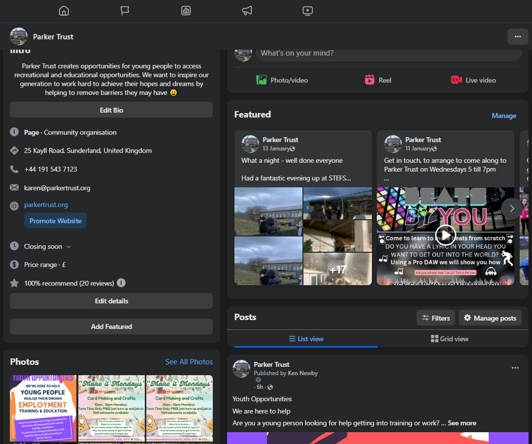Open the Manage link in Featured section
This screenshot has height=444, width=532.
[x=504, y=116]
